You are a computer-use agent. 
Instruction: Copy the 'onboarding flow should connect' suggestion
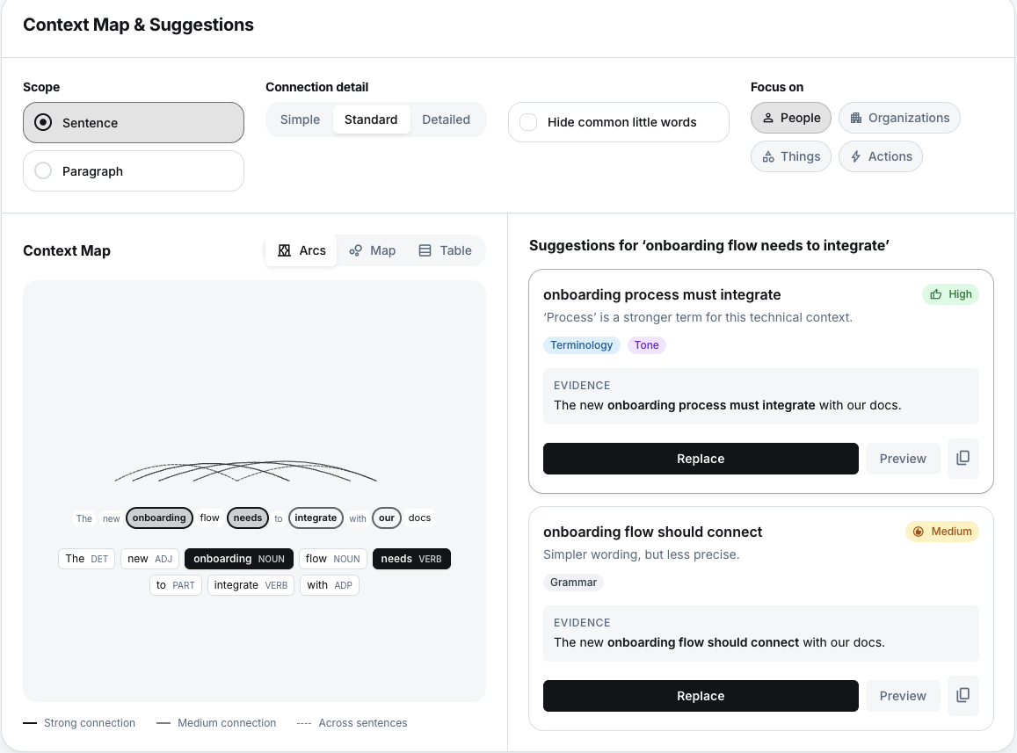[x=963, y=695]
